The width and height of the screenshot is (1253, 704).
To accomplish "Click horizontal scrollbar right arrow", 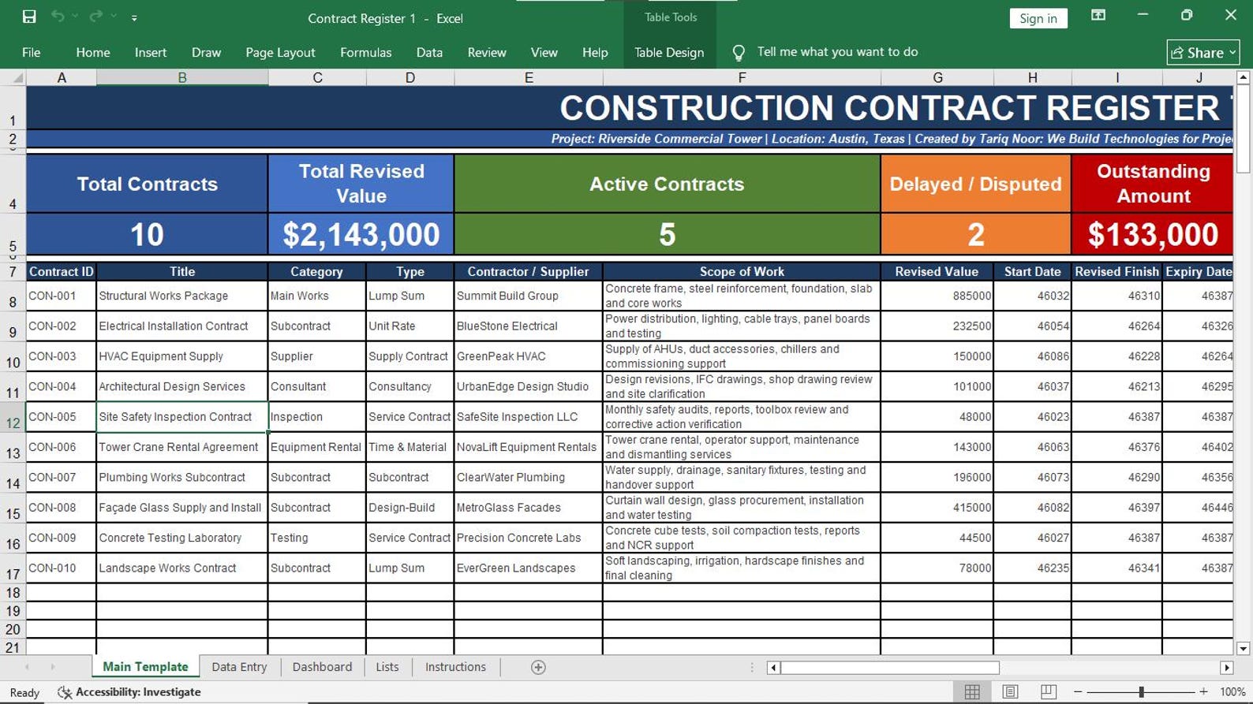I will click(1226, 668).
